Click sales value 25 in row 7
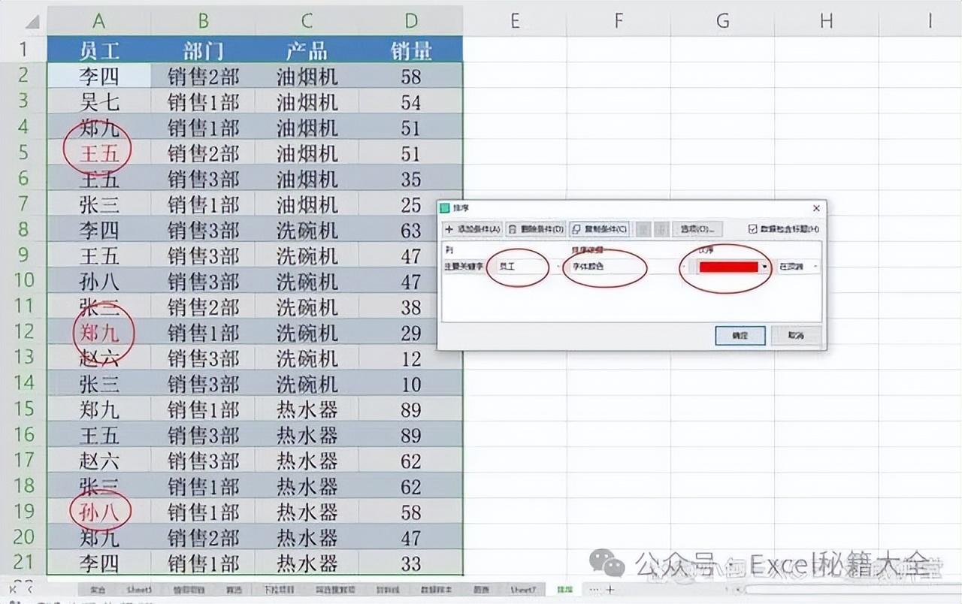Image resolution: width=962 pixels, height=604 pixels. 411,204
